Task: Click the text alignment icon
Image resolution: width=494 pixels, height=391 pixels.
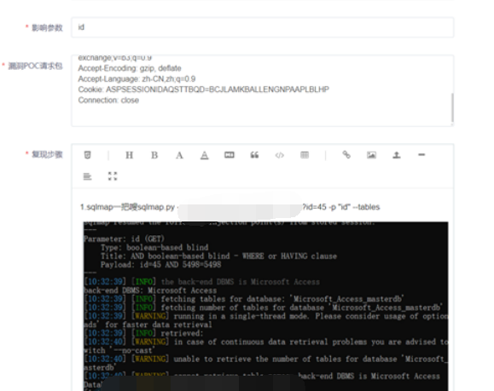Action: coord(87,176)
